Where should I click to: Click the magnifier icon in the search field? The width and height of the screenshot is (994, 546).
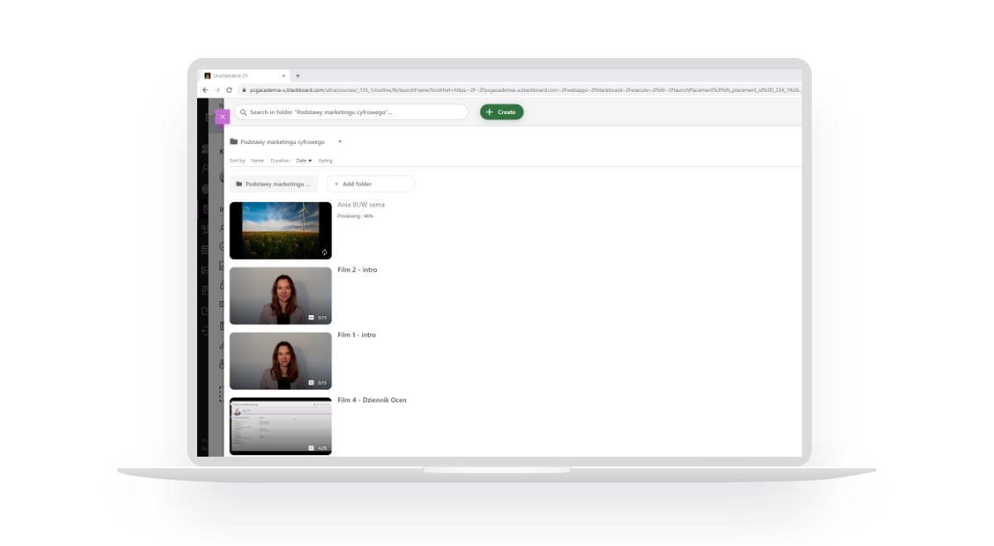pyautogui.click(x=243, y=112)
